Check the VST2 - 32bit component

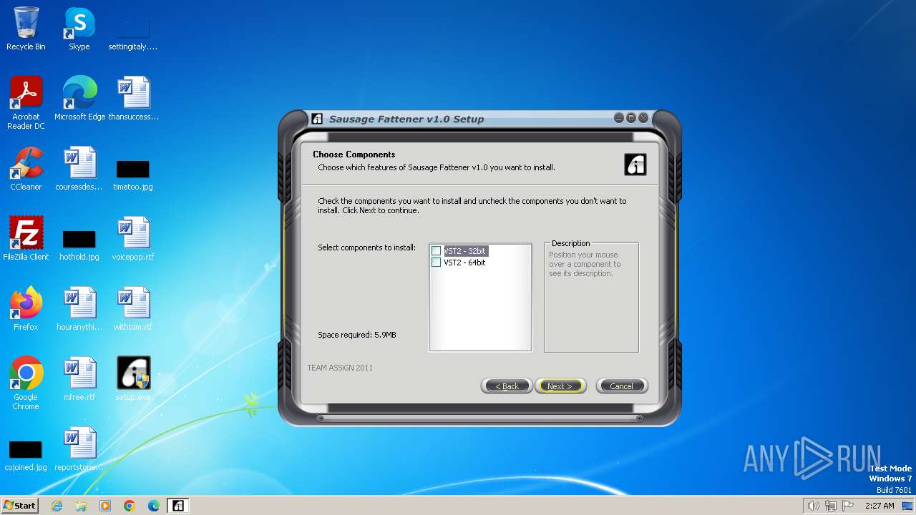click(437, 251)
